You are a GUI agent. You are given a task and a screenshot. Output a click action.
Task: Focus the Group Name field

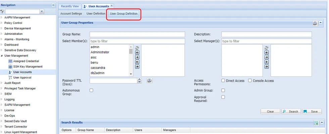click(x=137, y=34)
